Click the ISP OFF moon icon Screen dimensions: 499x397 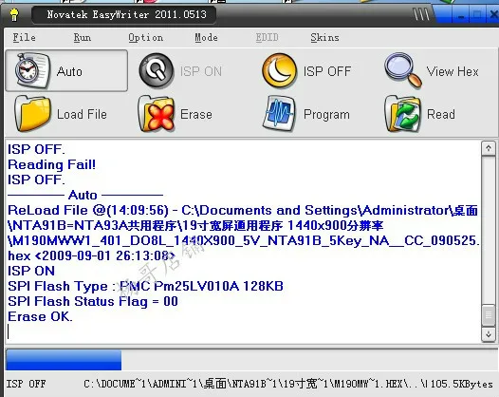(x=279, y=70)
